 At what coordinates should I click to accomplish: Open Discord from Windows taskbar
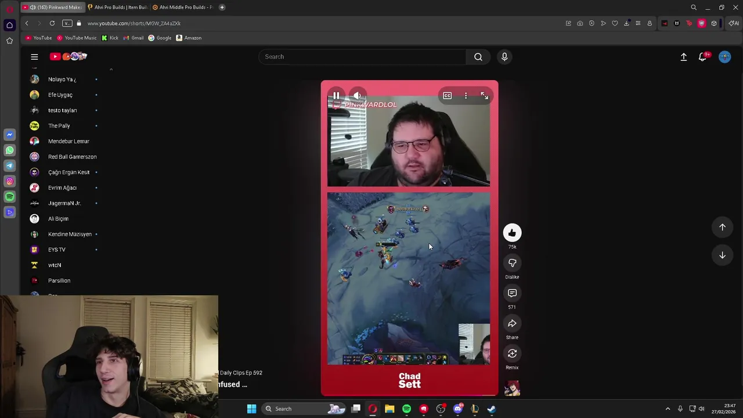point(458,409)
